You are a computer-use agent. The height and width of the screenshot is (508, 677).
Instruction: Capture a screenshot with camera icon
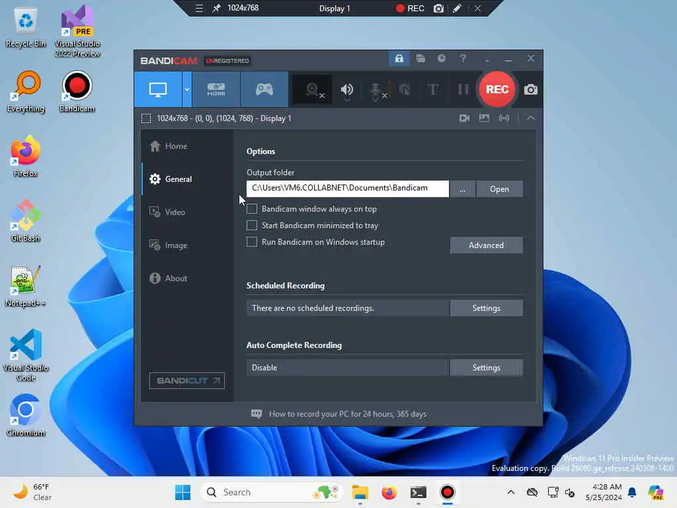[531, 89]
